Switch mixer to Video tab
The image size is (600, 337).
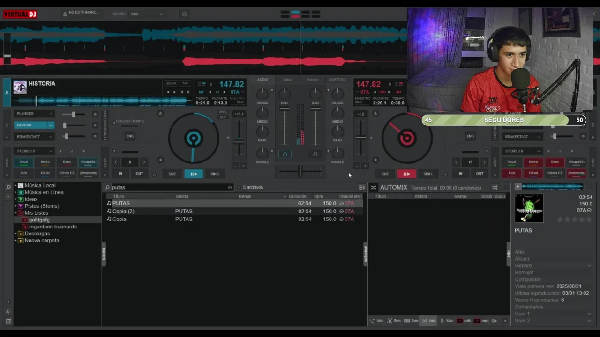click(x=287, y=80)
